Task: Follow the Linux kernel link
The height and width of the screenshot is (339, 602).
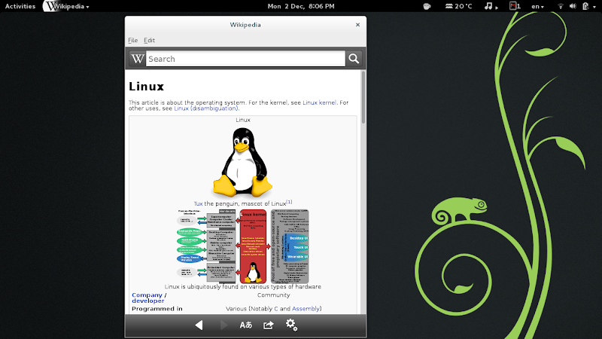Action: 319,102
